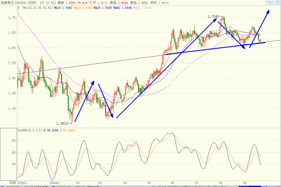Click the 08 month marker on time axis
Image resolution: width=281 pixels, height=187 pixels.
pyautogui.click(x=221, y=183)
